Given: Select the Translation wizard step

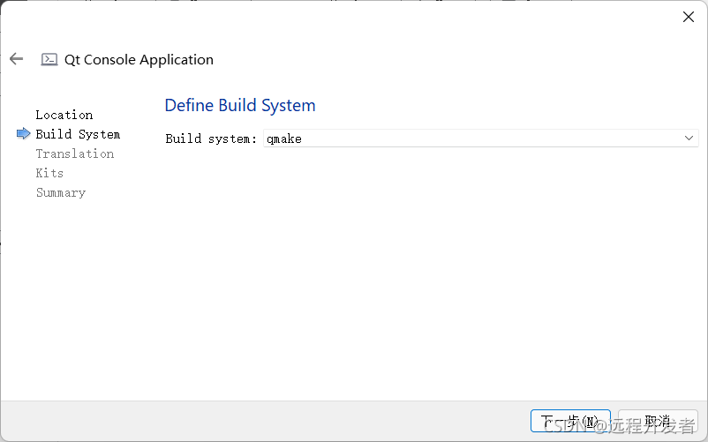Looking at the screenshot, I should click(x=74, y=154).
